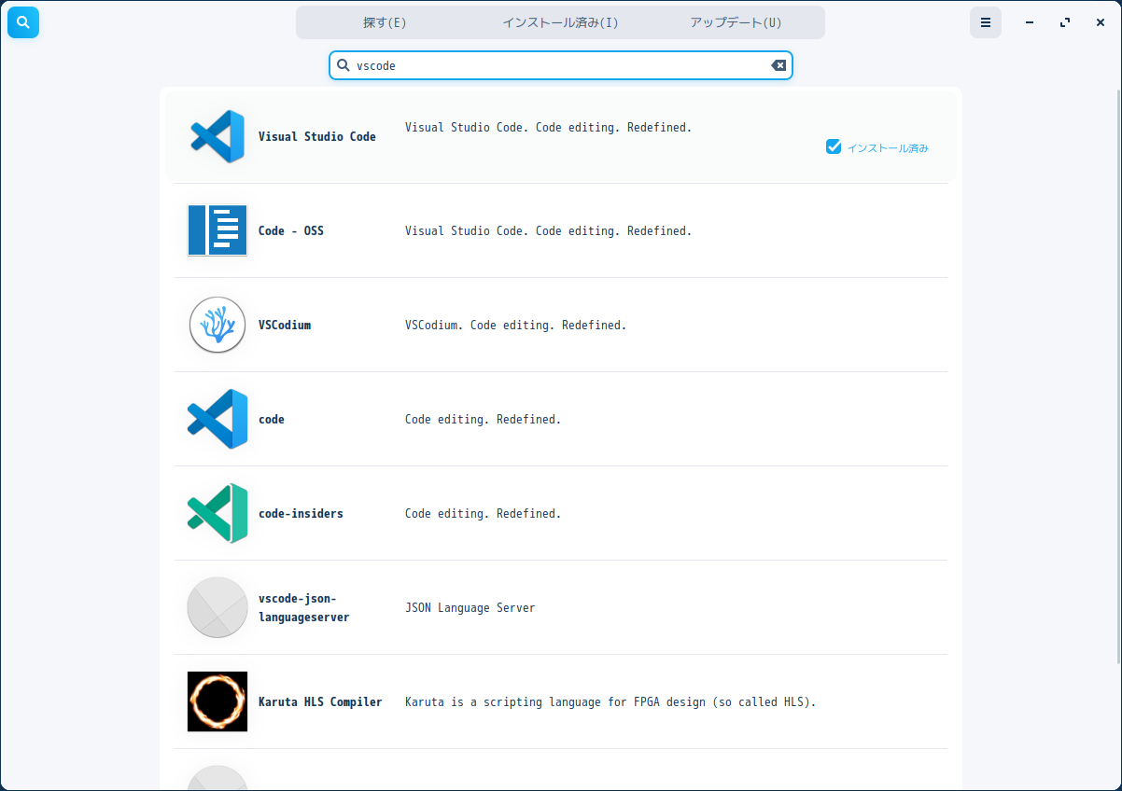Clear the search field text
The height and width of the screenshot is (791, 1122).
[x=778, y=65]
